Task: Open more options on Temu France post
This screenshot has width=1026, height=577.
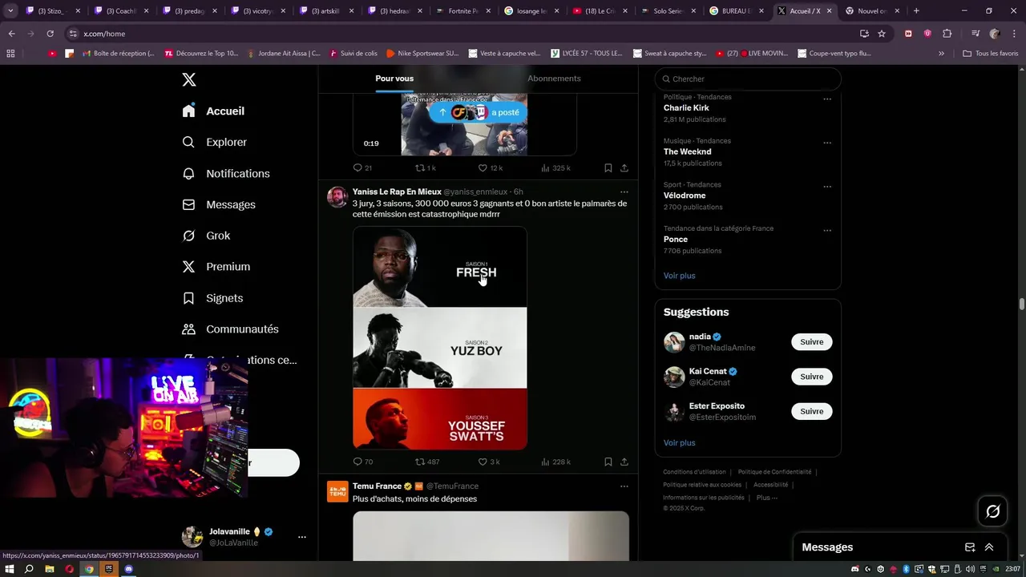Action: [624, 486]
